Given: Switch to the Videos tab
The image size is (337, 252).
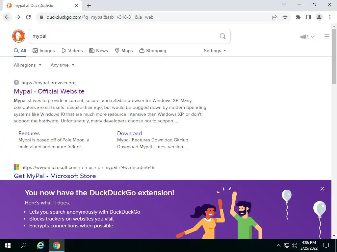Looking at the screenshot, I should click(72, 51).
